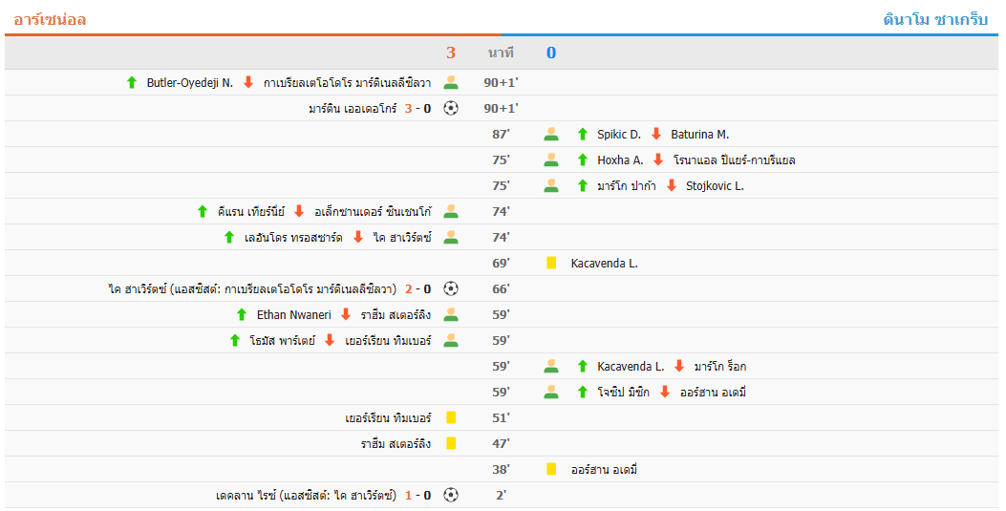
Task: Click the นาที column header
Action: click(501, 53)
